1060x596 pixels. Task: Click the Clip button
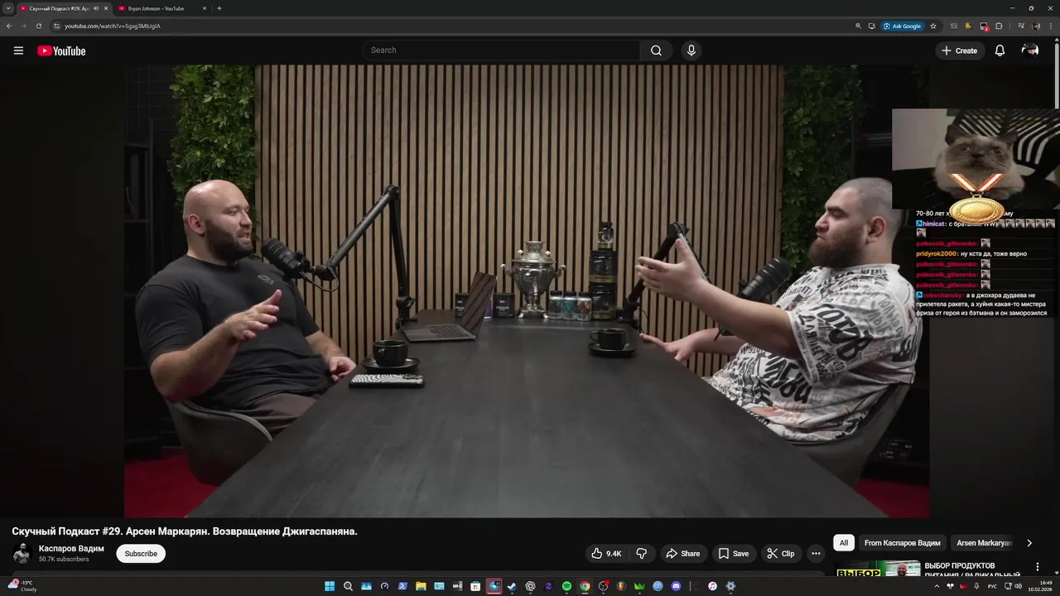coord(781,554)
